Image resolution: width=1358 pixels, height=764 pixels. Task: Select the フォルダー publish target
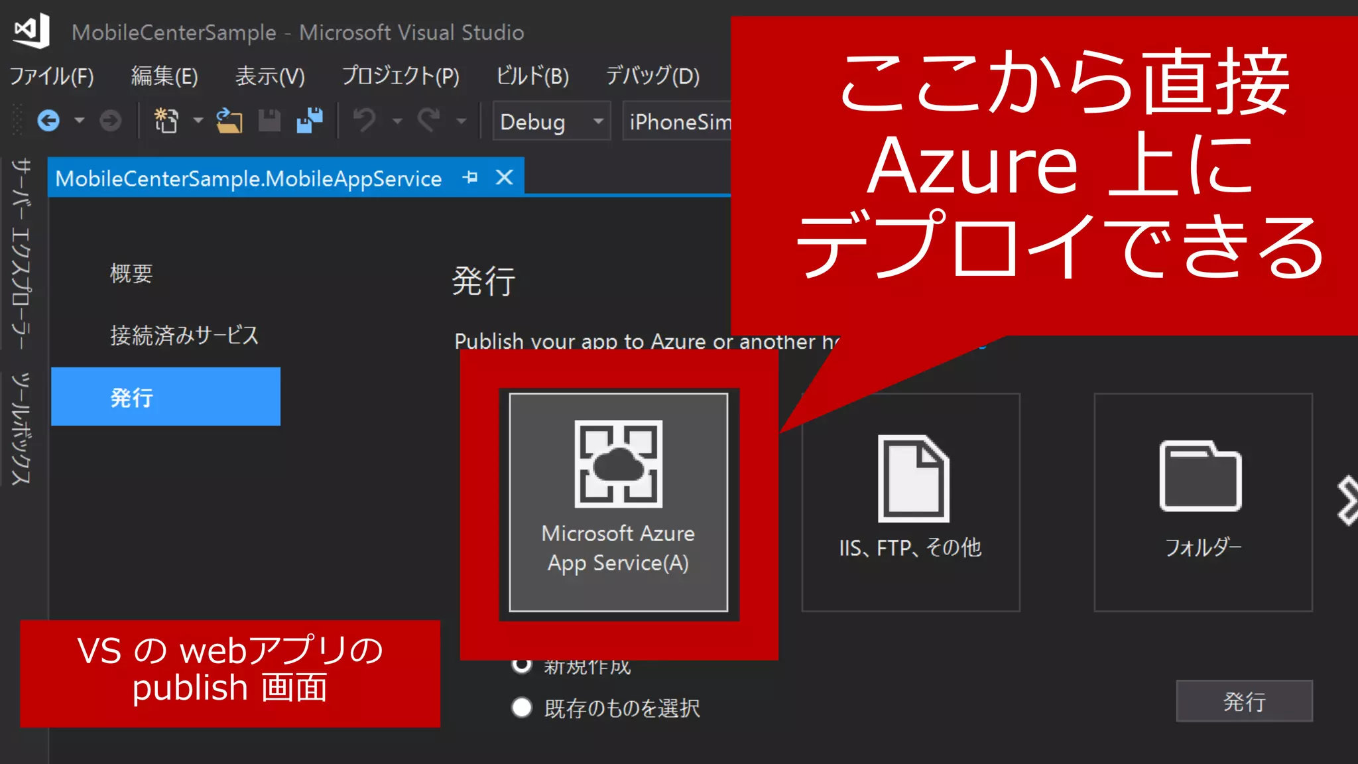[x=1202, y=502]
